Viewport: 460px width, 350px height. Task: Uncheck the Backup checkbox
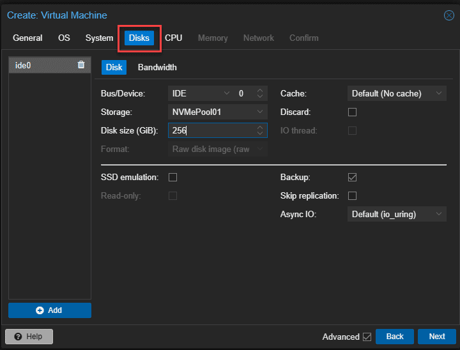pos(352,177)
